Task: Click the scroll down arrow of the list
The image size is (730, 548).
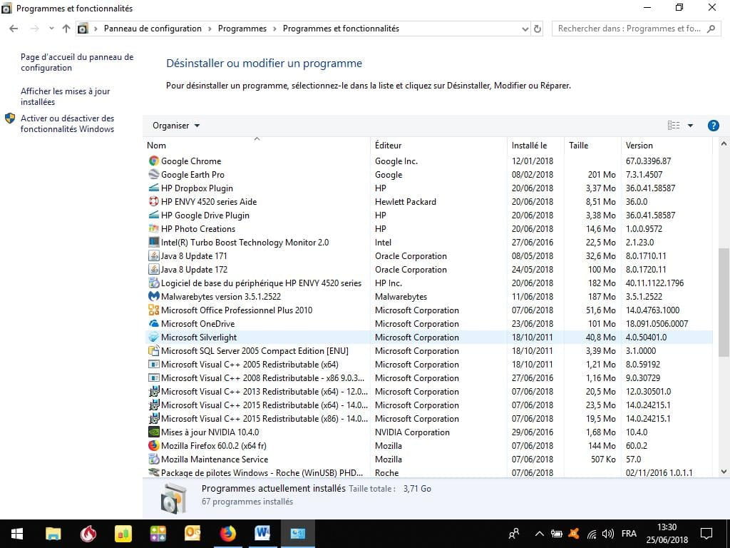Action: tap(724, 472)
